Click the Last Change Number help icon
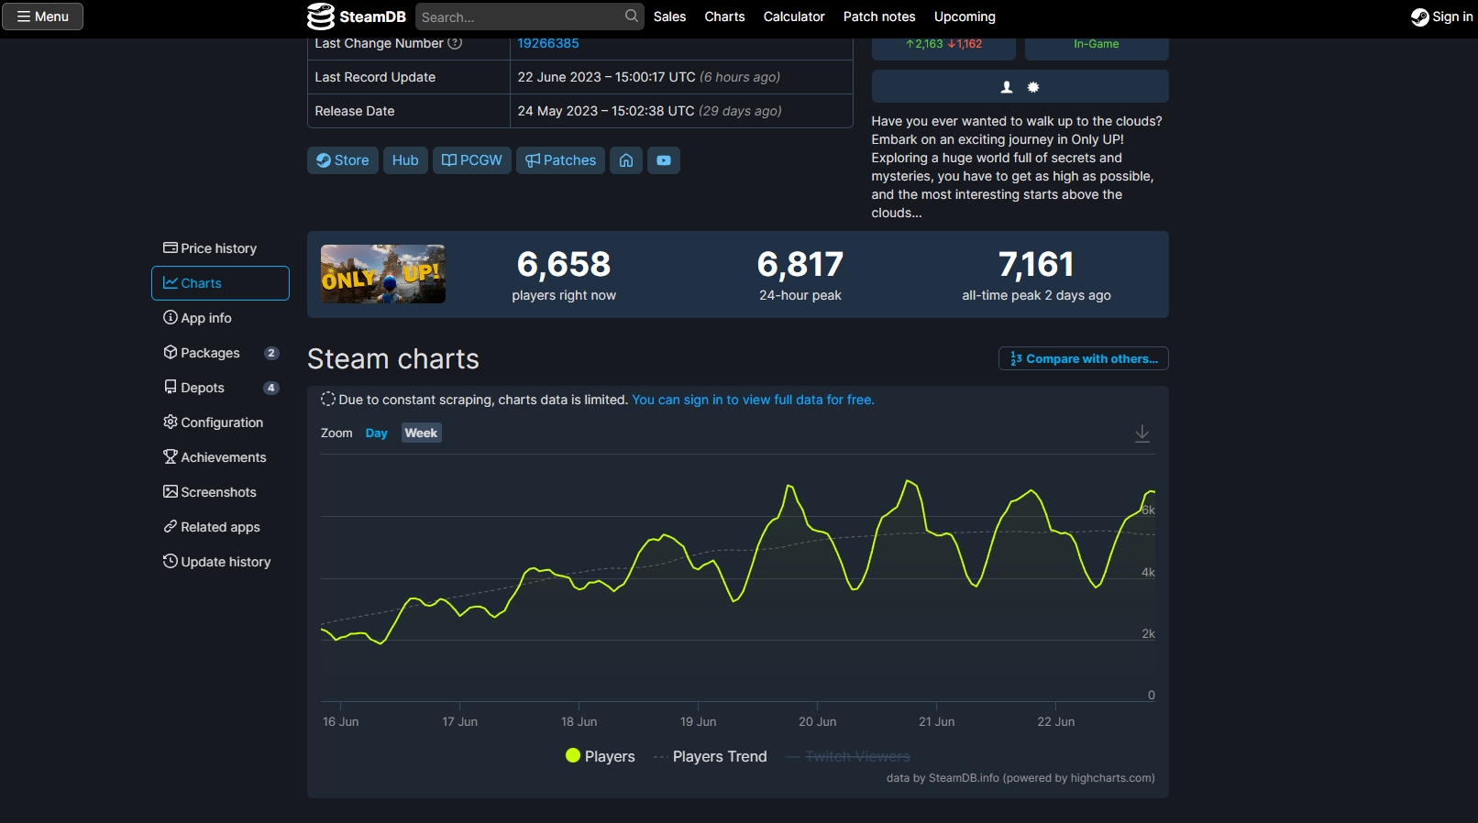1478x823 pixels. tap(455, 43)
